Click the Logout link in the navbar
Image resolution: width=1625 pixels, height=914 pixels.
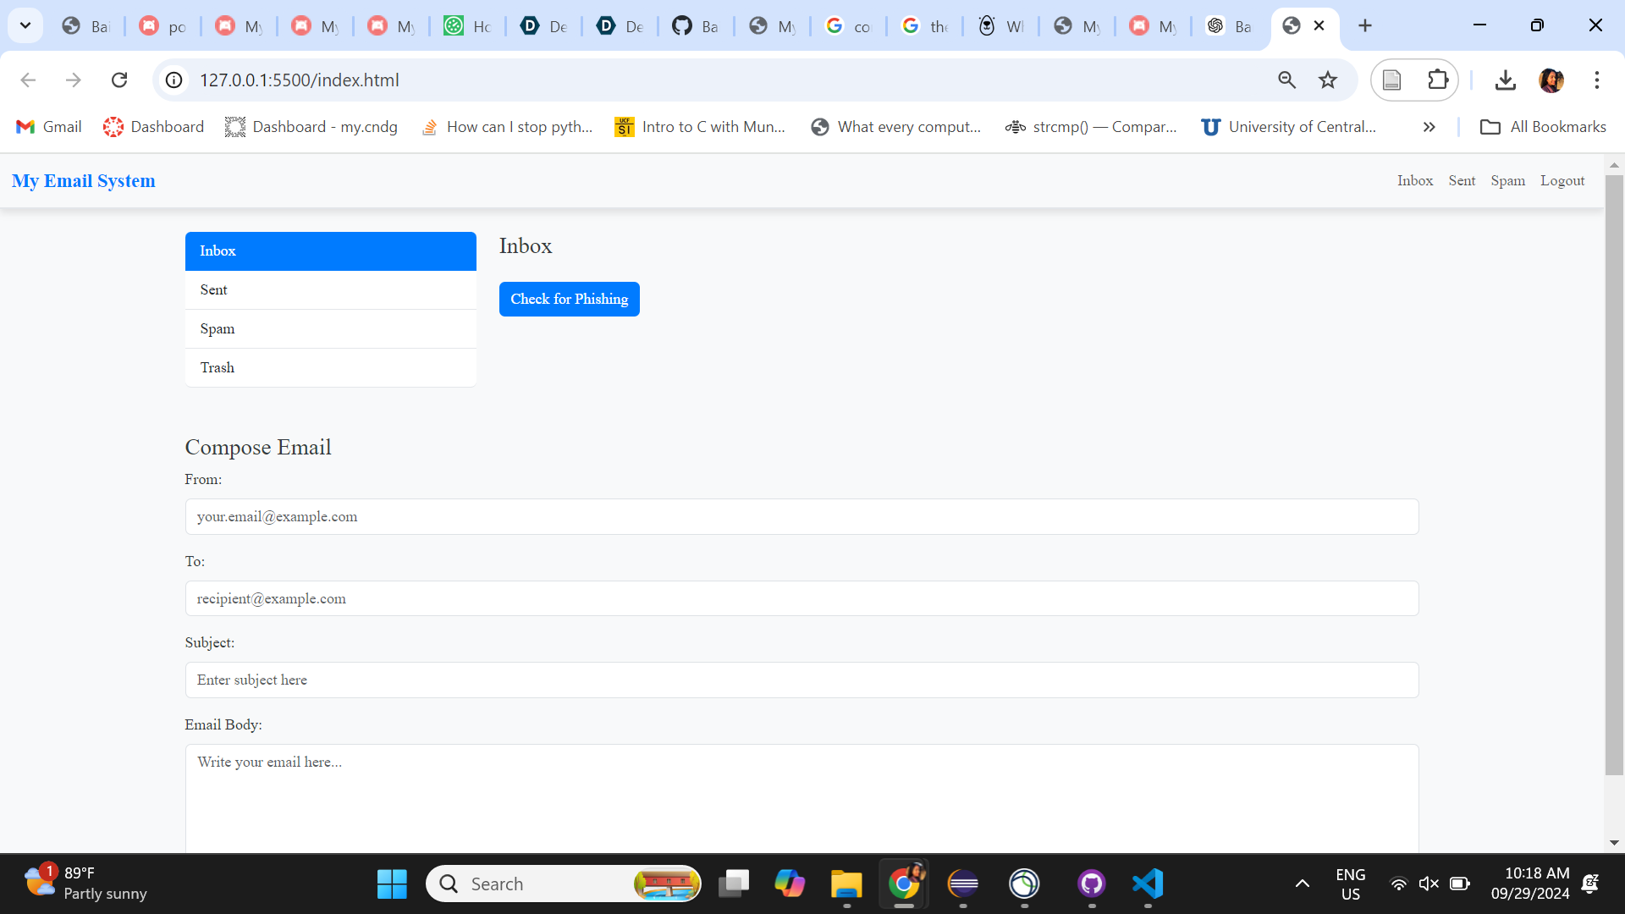pos(1562,180)
